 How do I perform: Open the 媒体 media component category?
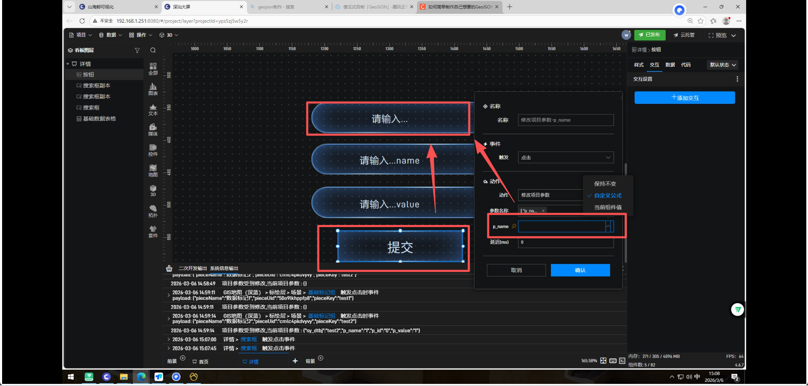click(153, 130)
